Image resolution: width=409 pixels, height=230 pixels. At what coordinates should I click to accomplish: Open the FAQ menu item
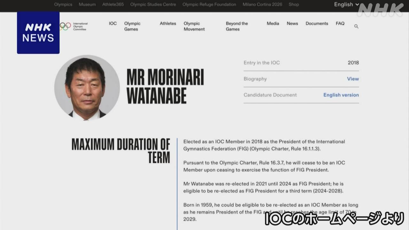click(340, 23)
